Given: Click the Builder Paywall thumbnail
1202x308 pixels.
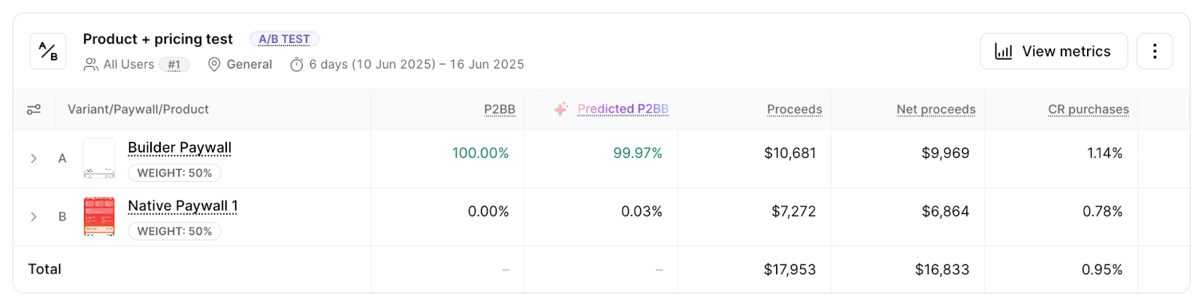Looking at the screenshot, I should [x=99, y=159].
